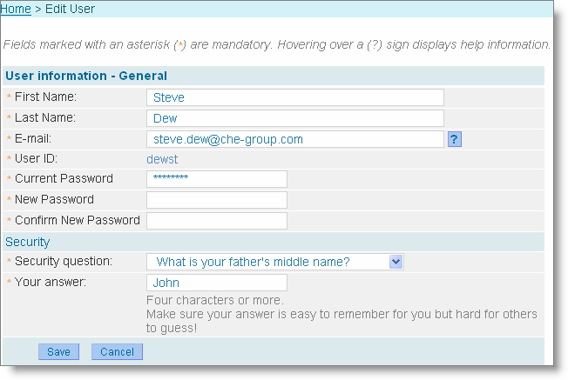Image resolution: width=568 pixels, height=380 pixels.
Task: Focus the Last Name field containing Dew
Action: 294,118
